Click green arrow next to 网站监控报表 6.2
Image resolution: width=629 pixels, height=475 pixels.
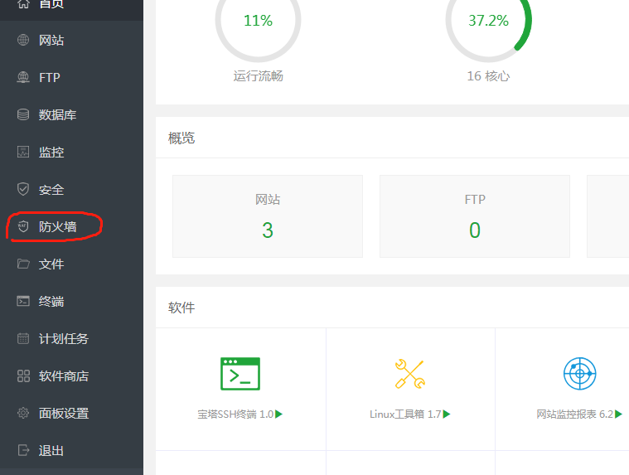(x=618, y=414)
